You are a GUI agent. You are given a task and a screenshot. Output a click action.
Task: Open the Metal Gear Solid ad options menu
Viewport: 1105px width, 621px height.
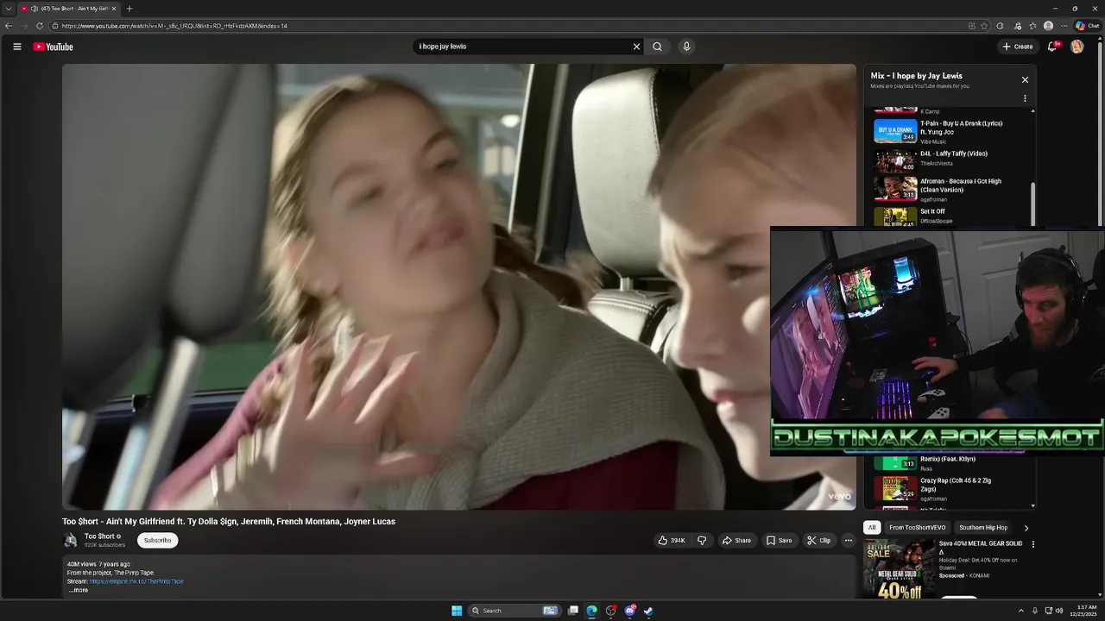click(1032, 544)
